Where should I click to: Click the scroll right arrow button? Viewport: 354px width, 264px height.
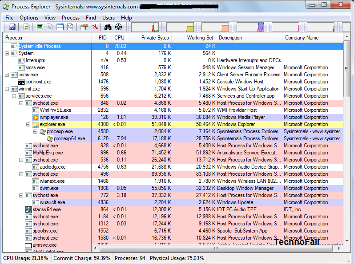coord(339,248)
